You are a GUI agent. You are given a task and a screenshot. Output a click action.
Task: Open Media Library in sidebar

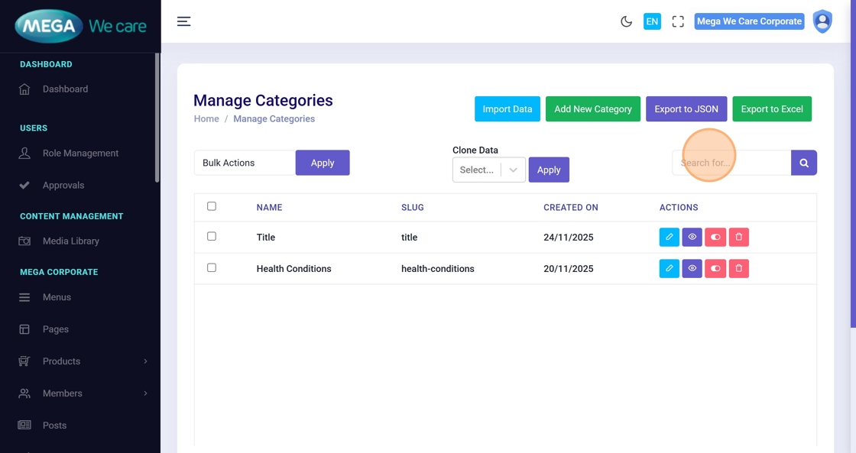click(x=70, y=241)
